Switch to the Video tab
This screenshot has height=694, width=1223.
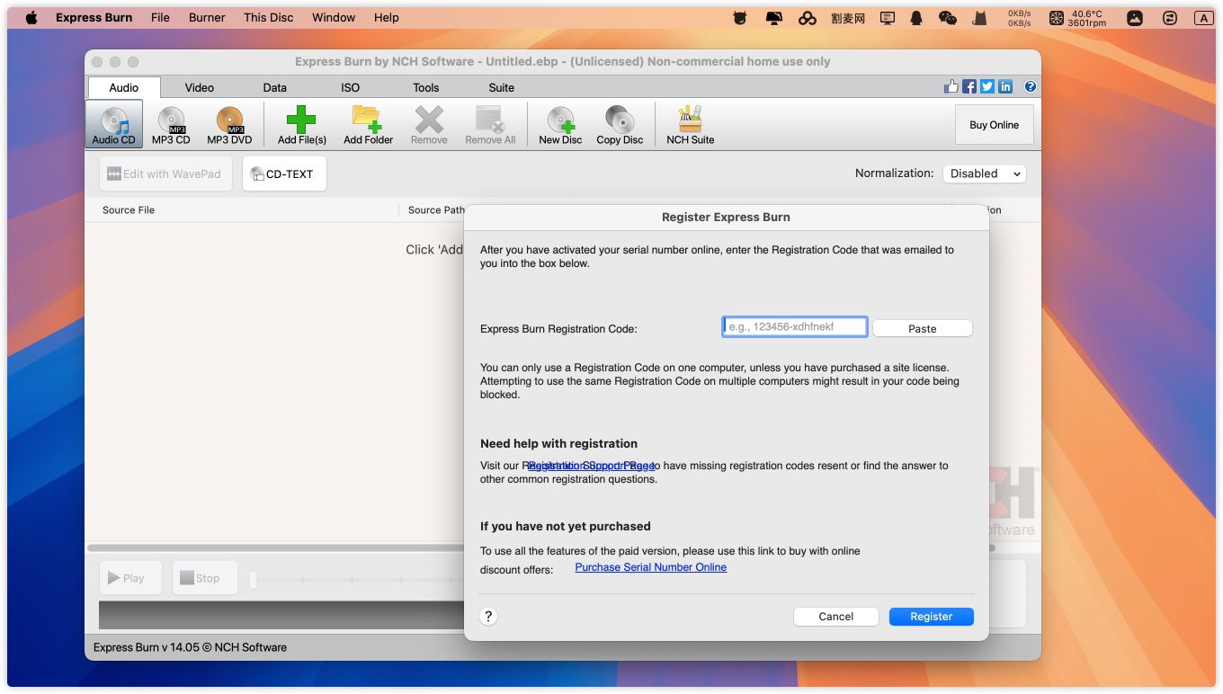[x=200, y=88]
